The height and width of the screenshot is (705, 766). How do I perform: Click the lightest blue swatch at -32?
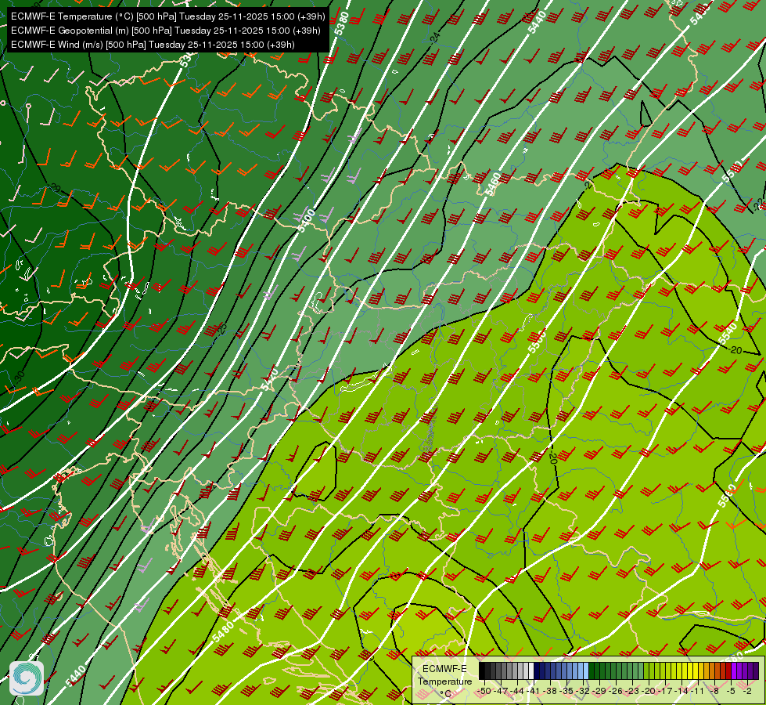pyautogui.click(x=586, y=671)
